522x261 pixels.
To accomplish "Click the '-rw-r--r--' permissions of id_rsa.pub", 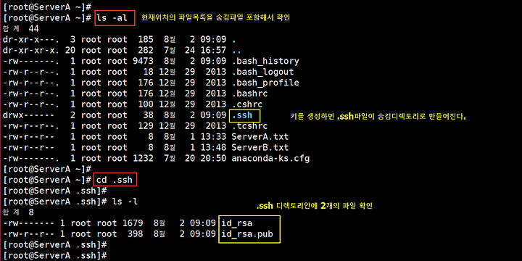I will pyautogui.click(x=28, y=234).
